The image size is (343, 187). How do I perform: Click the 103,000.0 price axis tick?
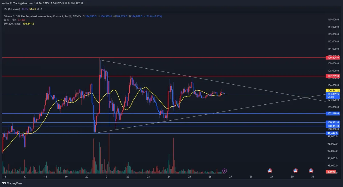(x=333, y=107)
